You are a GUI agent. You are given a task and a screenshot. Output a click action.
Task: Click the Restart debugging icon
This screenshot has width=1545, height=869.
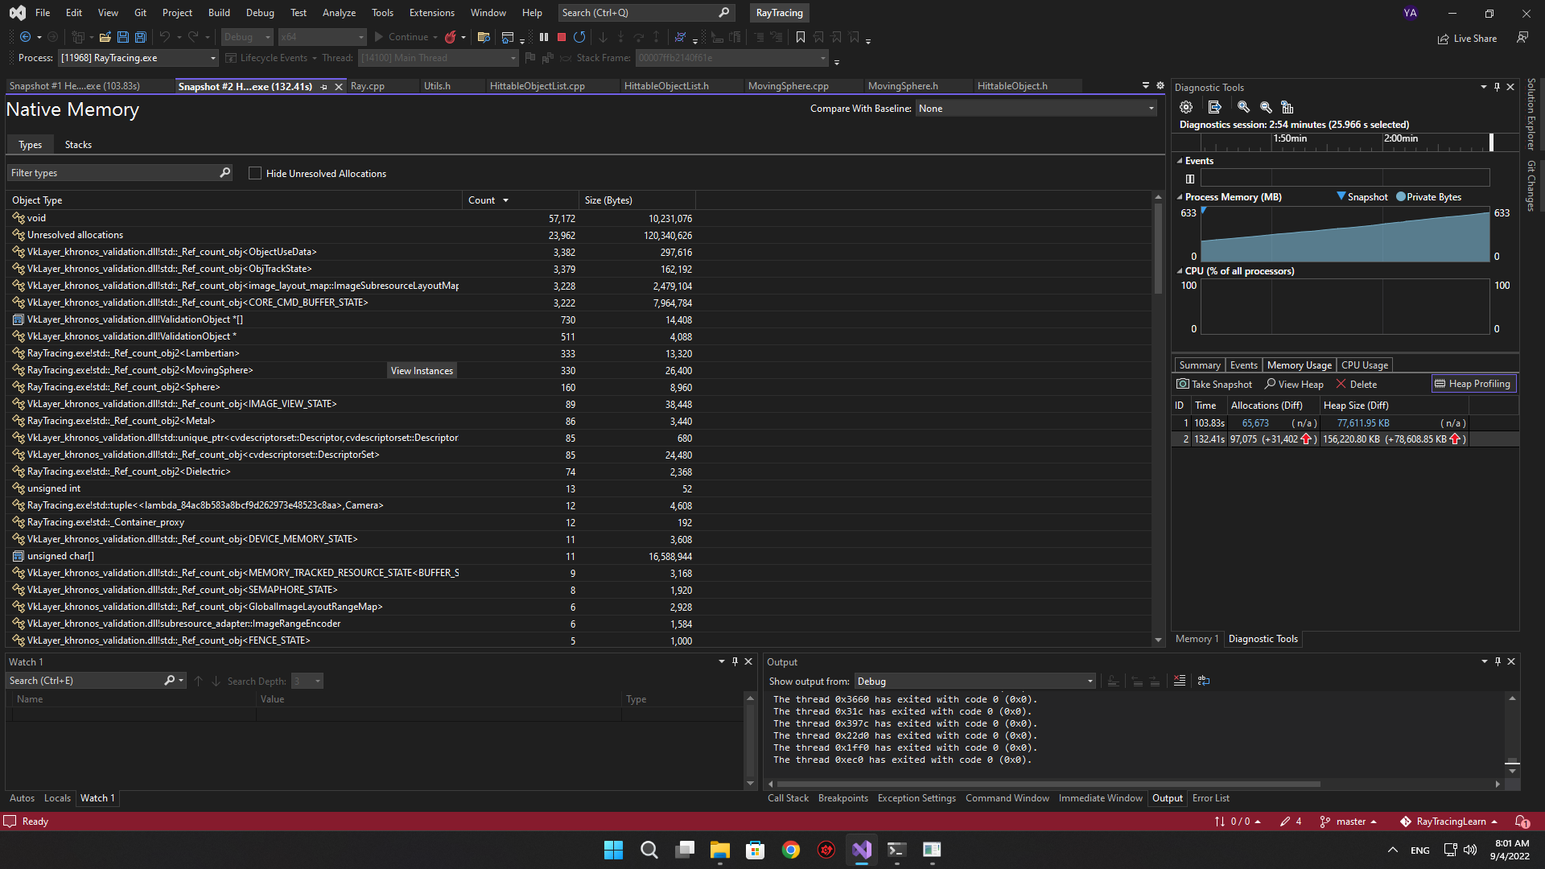tap(579, 37)
